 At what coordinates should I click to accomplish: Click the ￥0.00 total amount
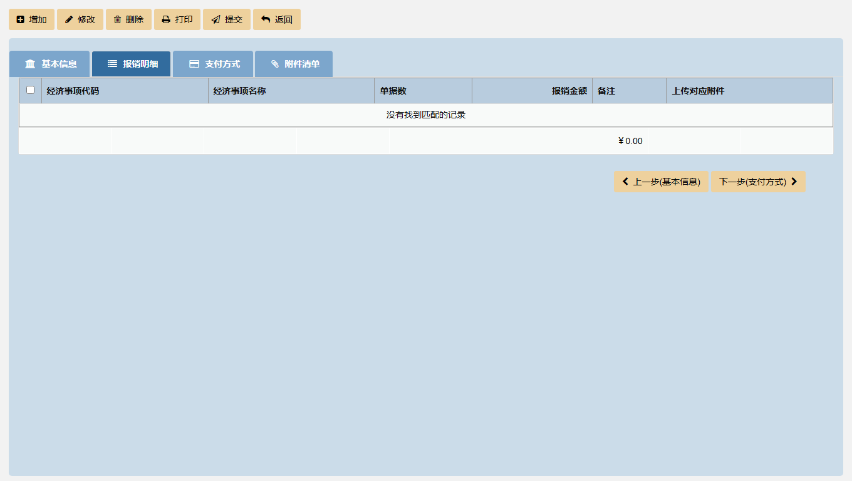point(630,141)
